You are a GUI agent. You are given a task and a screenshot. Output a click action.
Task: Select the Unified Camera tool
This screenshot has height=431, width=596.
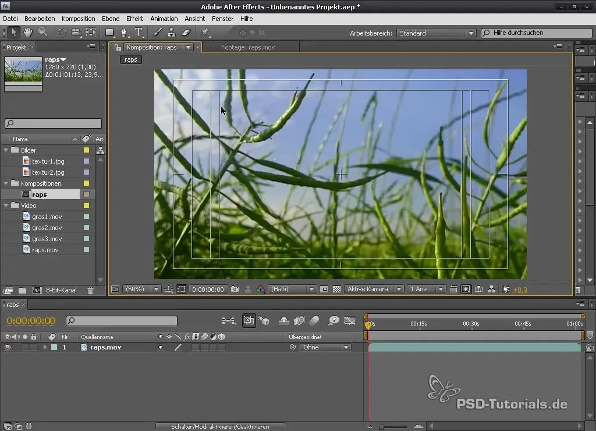pyautogui.click(x=76, y=33)
